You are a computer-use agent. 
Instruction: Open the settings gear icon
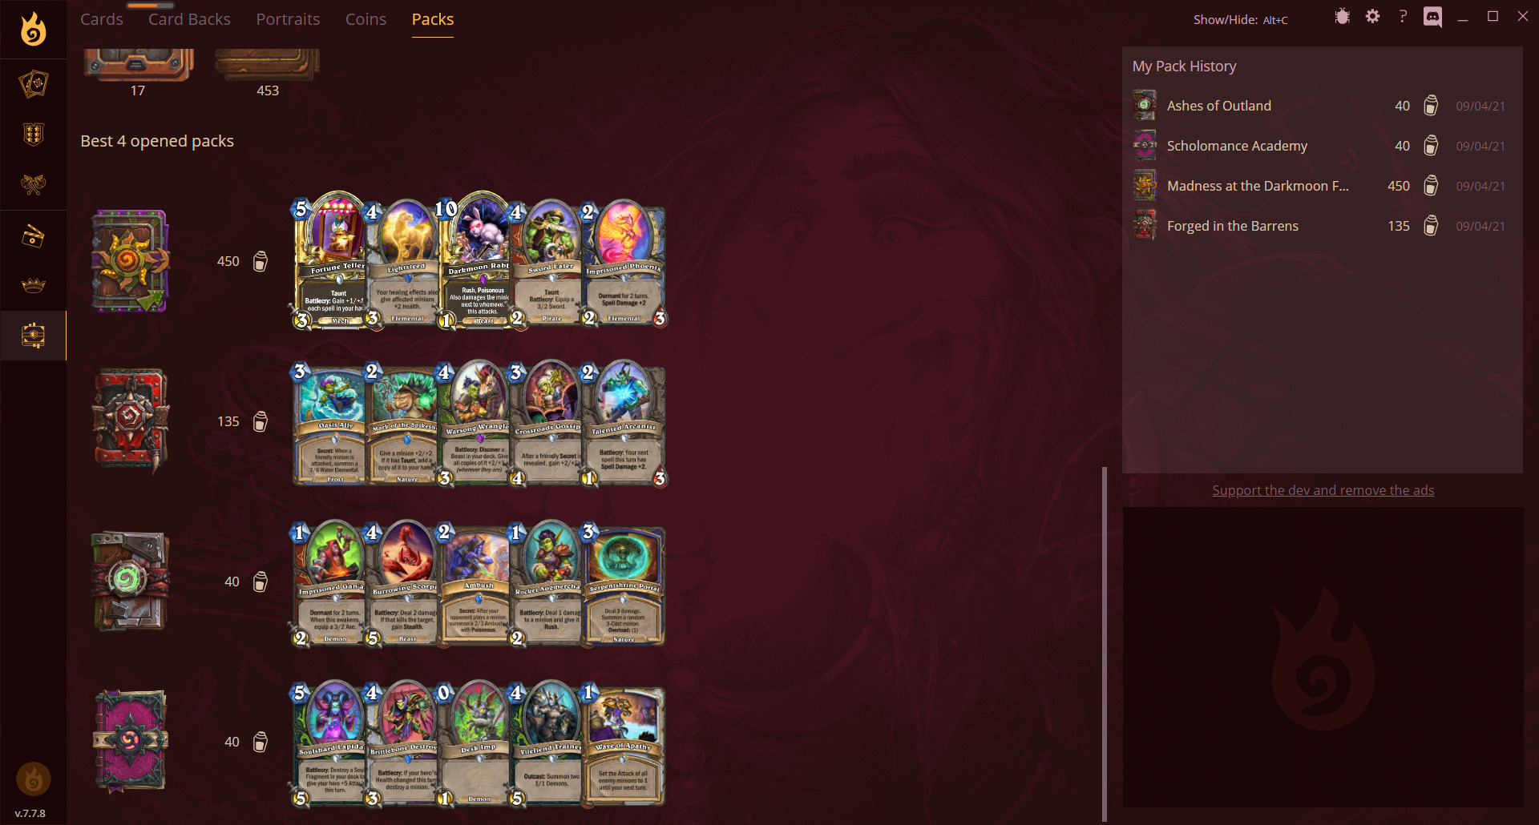(x=1372, y=17)
